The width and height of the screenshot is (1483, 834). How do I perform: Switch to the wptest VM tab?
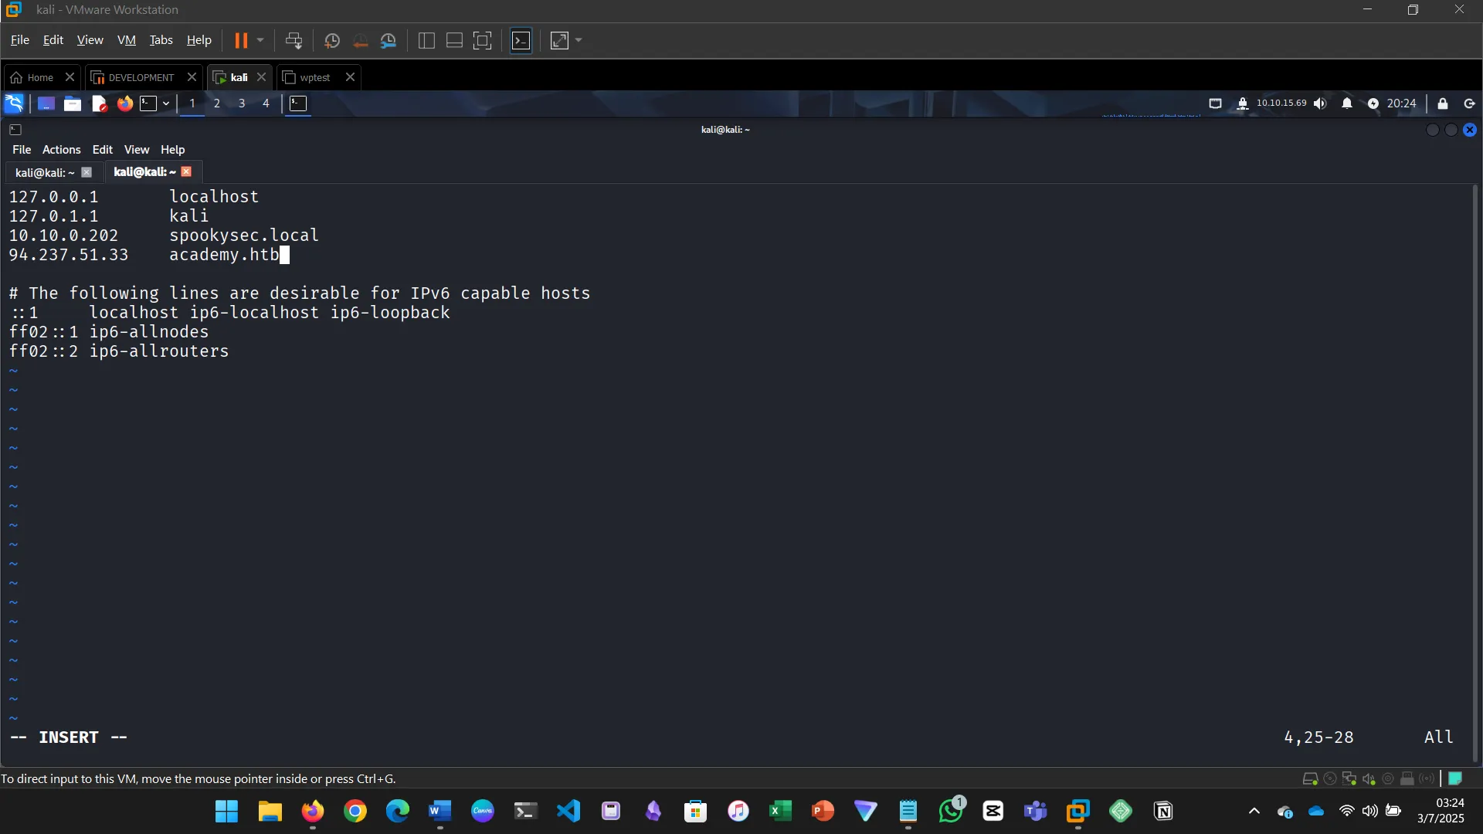click(314, 77)
